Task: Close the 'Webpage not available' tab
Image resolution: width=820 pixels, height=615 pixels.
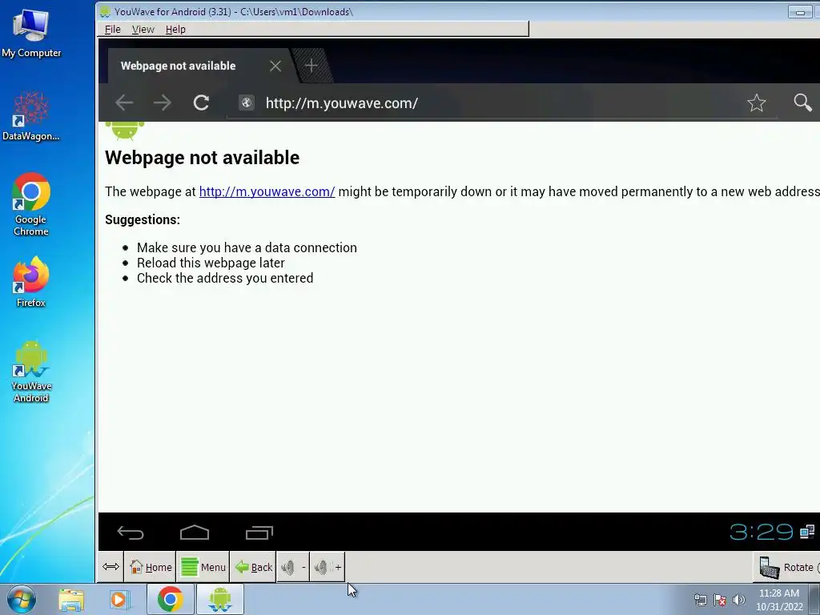Action: tap(275, 66)
